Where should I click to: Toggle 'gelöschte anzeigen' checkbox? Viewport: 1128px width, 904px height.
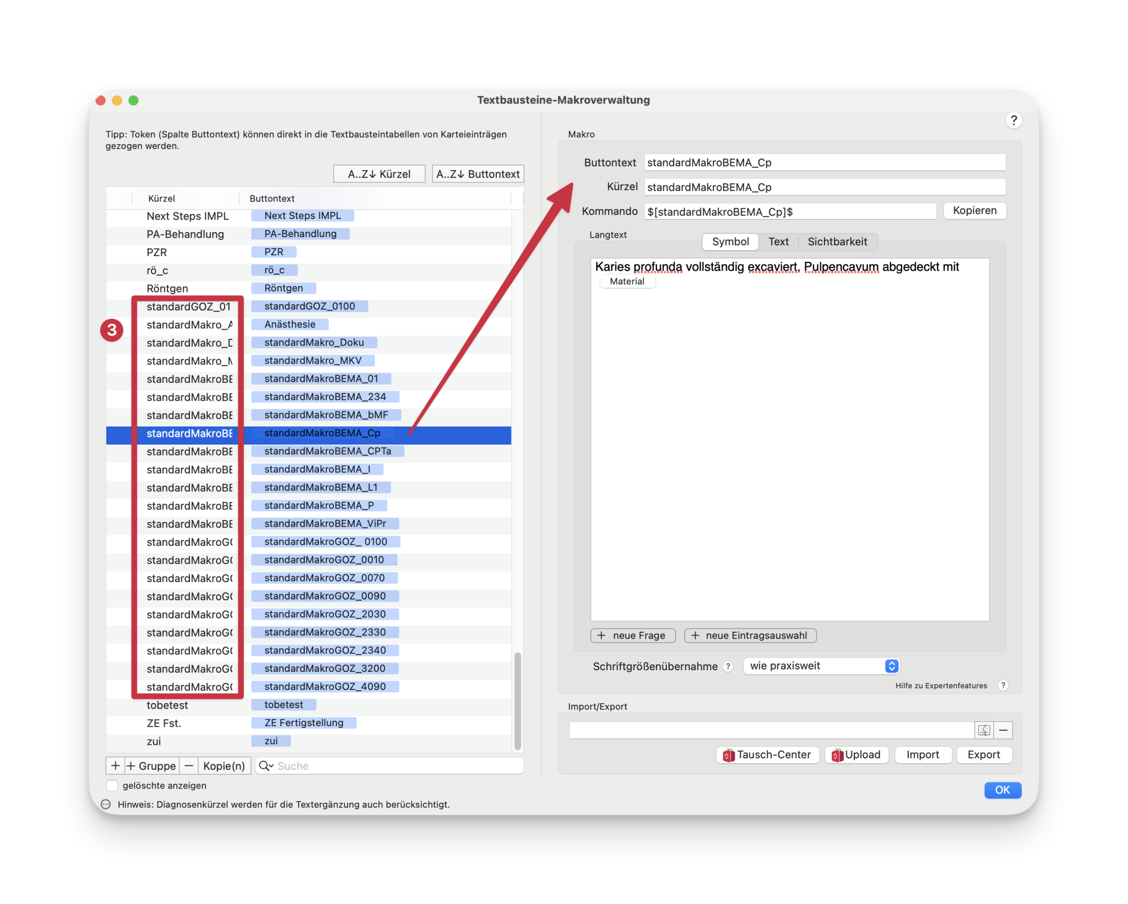[112, 786]
